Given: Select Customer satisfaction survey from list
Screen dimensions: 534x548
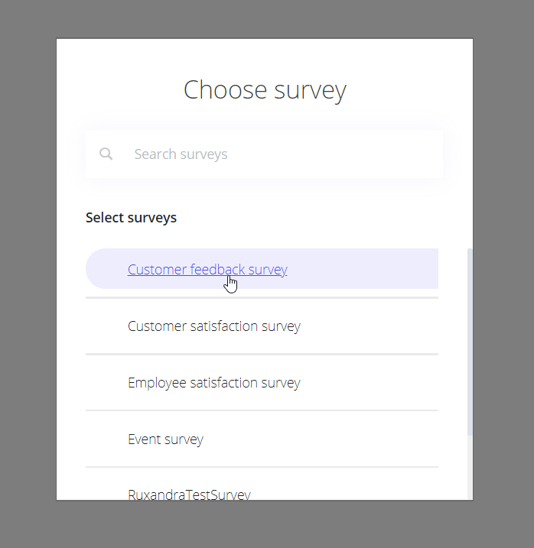Looking at the screenshot, I should pos(213,326).
